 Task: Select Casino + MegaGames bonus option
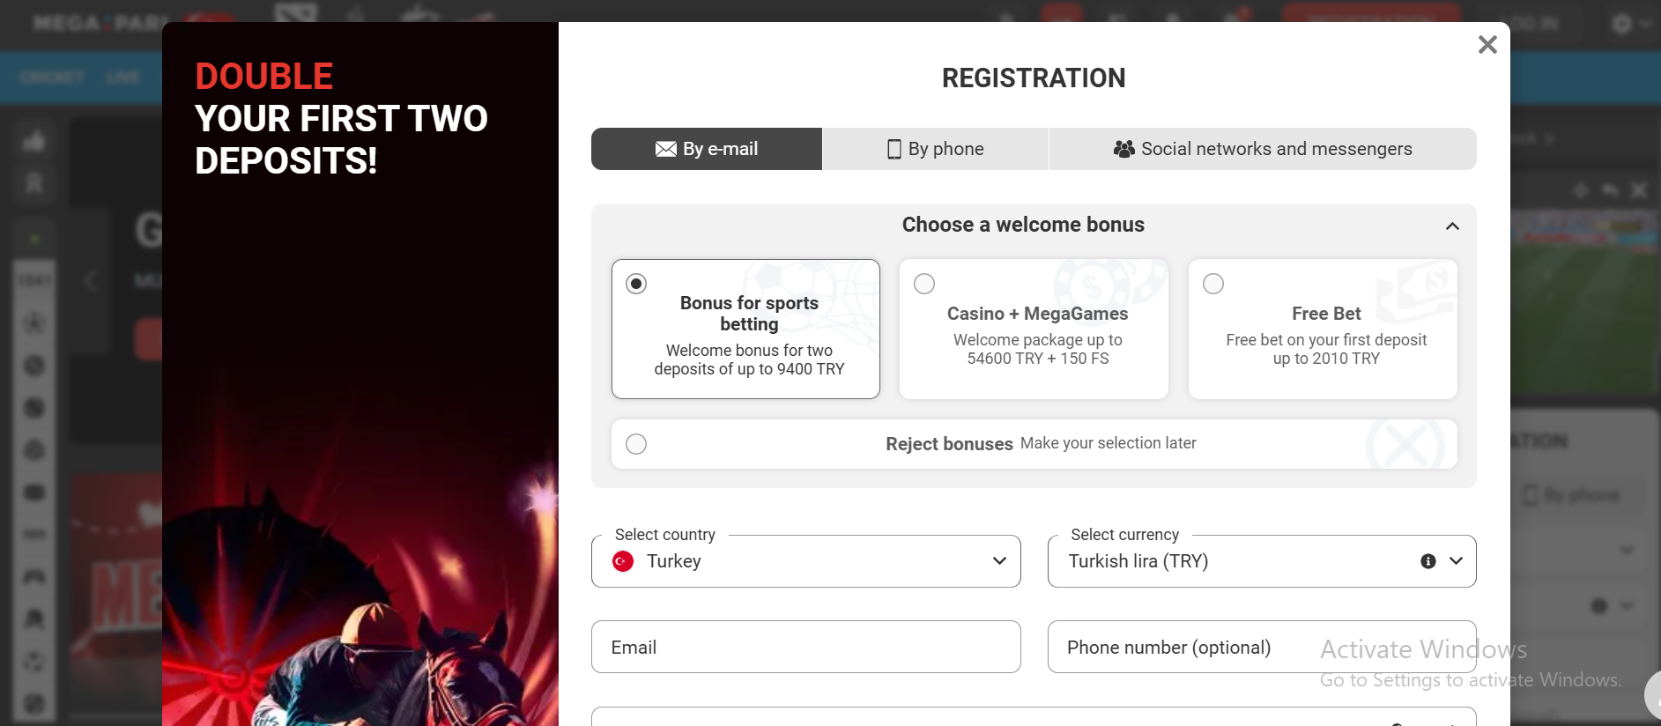point(1034,329)
